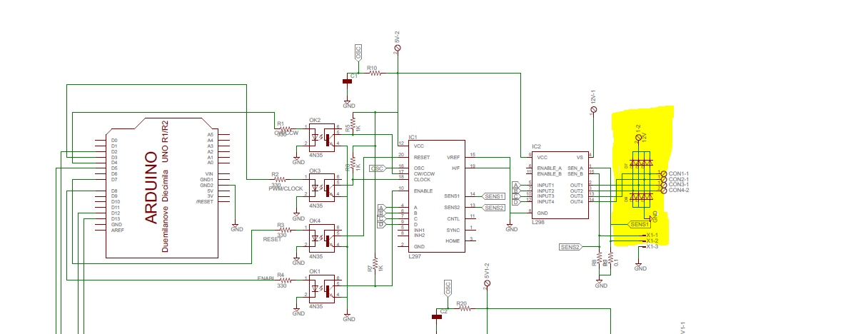The height and width of the screenshot is (334, 848).
Task: Click the Arduino AREF pin label
Action: click(116, 230)
